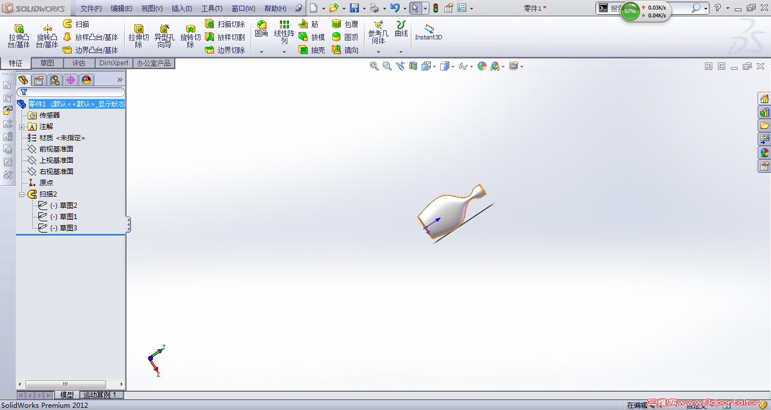Start the 线性阵列 linear pattern tool

point(284,32)
